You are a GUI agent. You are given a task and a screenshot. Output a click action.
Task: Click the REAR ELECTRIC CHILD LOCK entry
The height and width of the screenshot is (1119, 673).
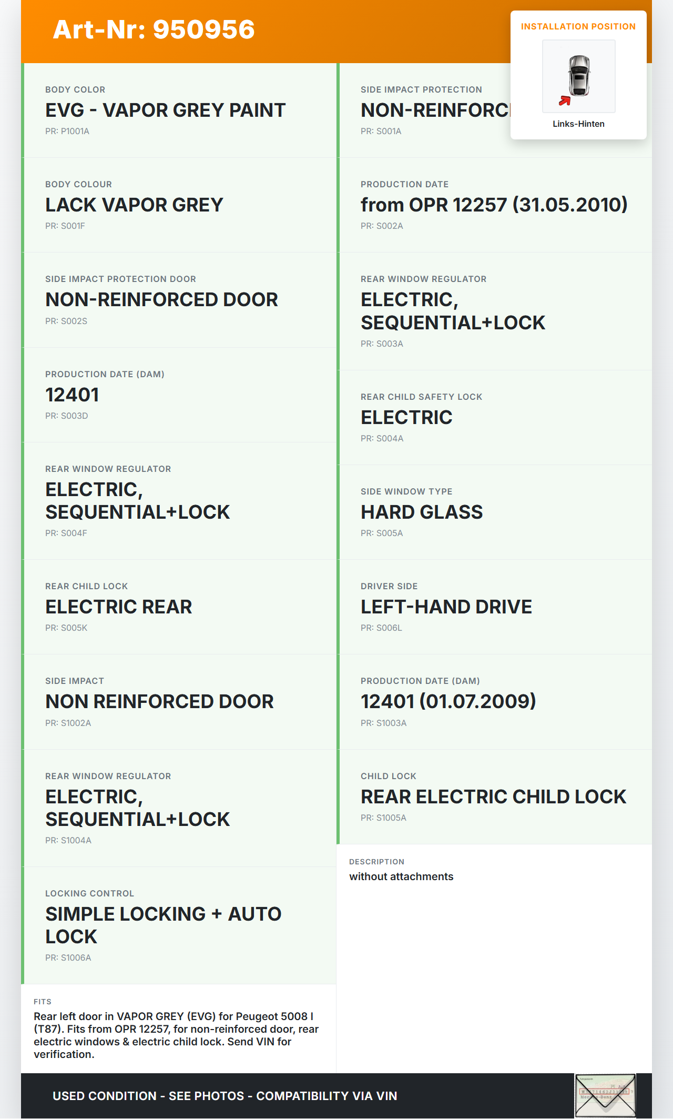click(x=493, y=797)
